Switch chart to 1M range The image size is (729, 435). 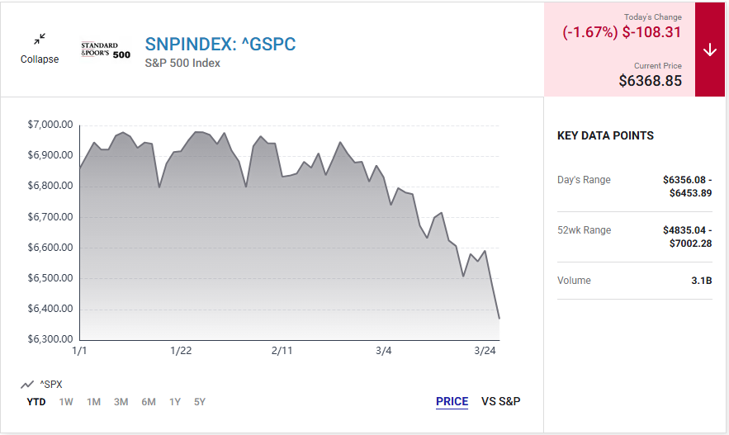(93, 402)
